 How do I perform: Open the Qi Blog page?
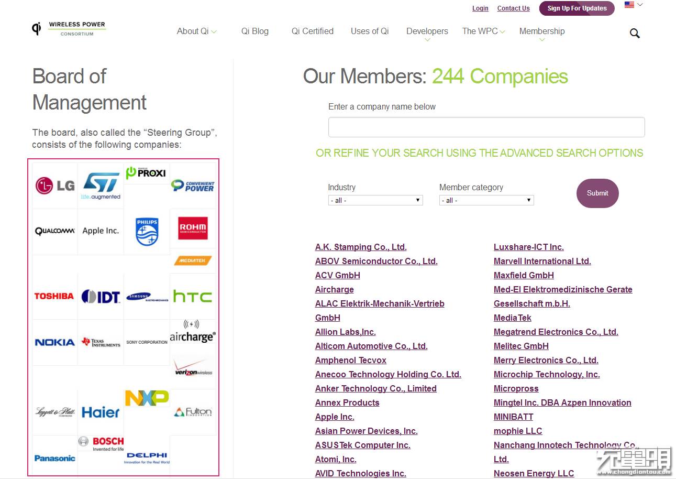coord(255,31)
